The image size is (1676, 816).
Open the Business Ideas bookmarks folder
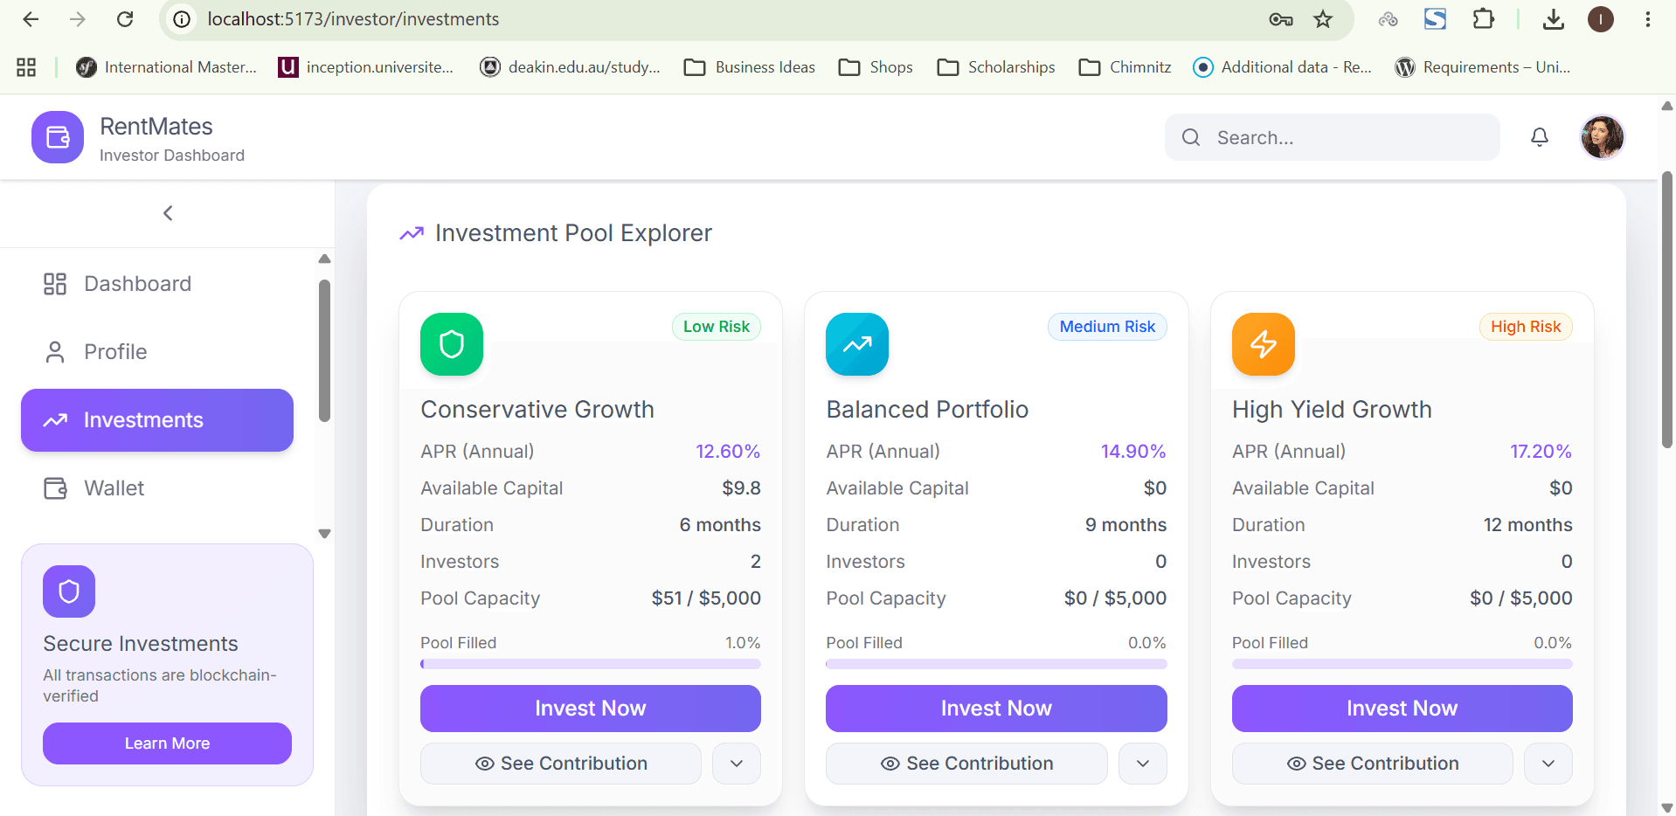[750, 67]
